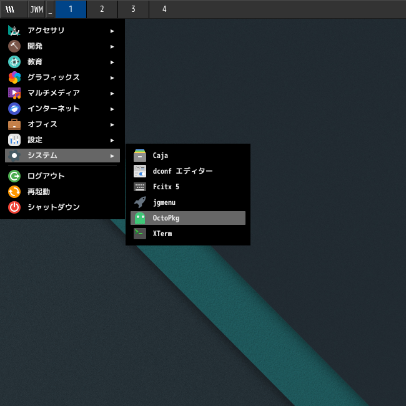Switch to workspace 2 in the pager

coord(102,9)
